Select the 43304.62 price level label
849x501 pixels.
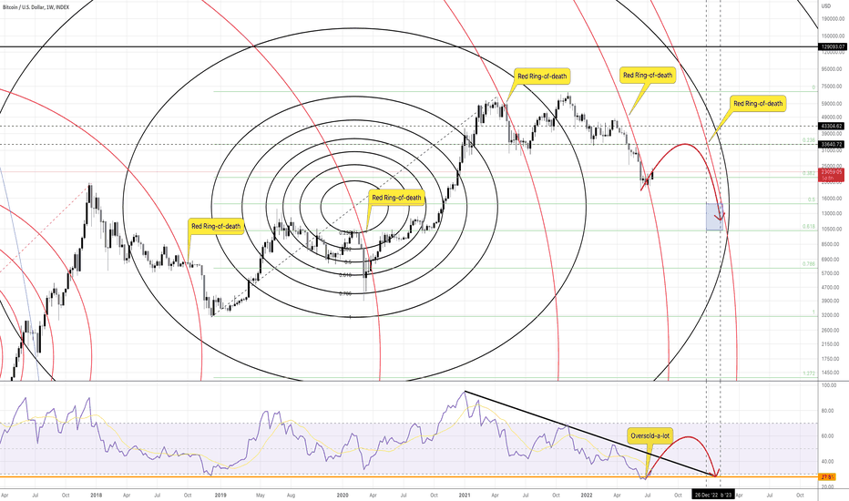(832, 127)
